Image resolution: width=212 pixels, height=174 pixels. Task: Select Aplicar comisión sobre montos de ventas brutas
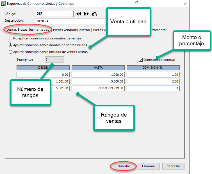pos(11,45)
